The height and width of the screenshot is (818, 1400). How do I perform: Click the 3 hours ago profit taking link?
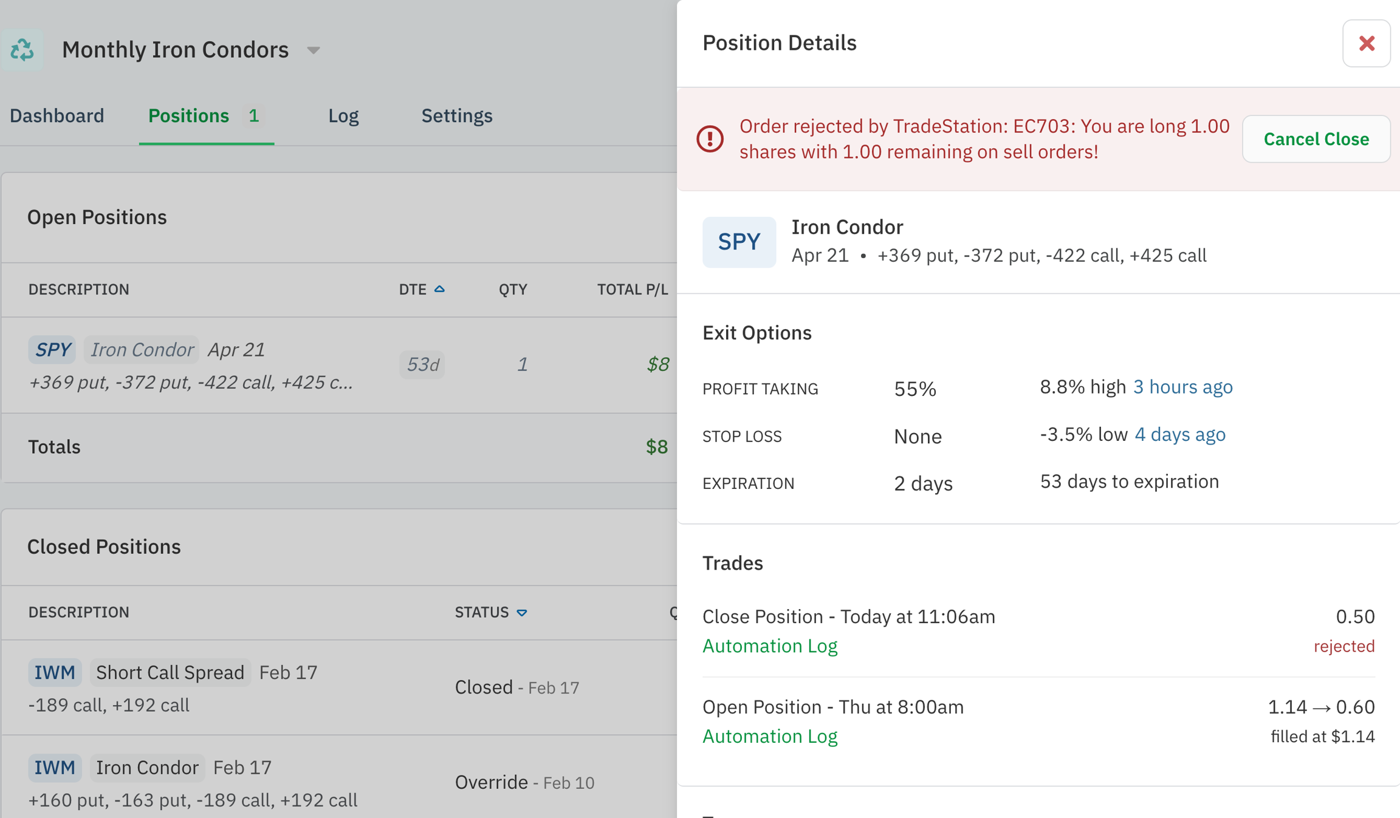(x=1182, y=386)
